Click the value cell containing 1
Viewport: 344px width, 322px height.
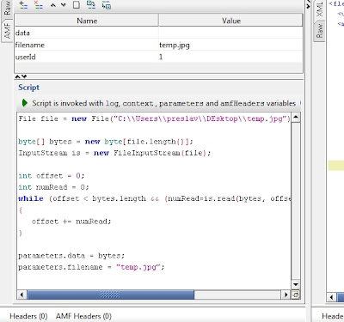(230, 57)
